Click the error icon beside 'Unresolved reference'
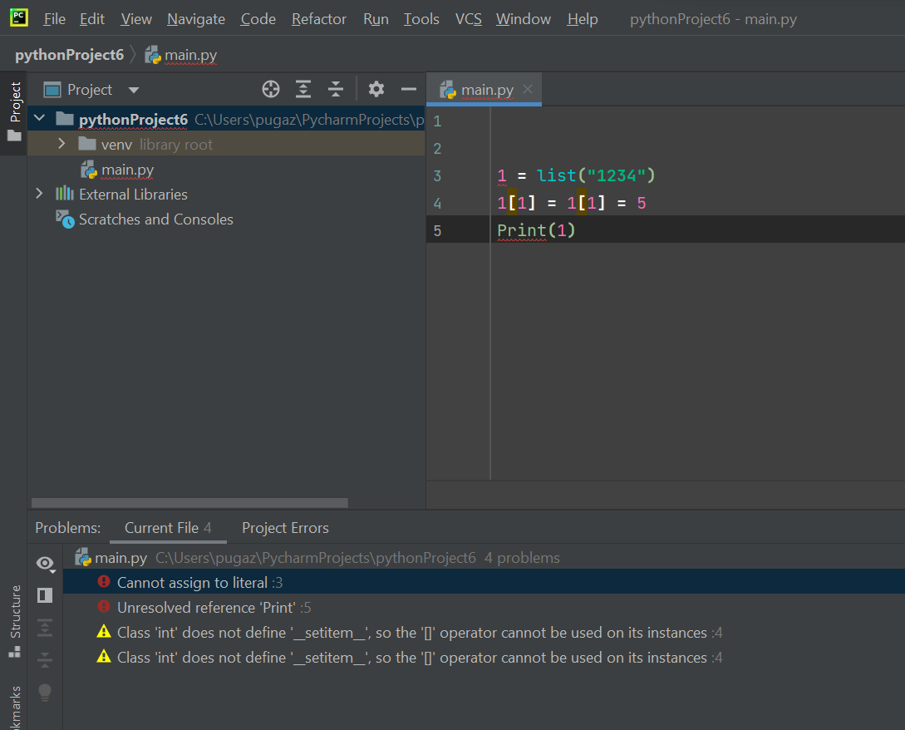Screen dimensions: 905x730 [104, 606]
